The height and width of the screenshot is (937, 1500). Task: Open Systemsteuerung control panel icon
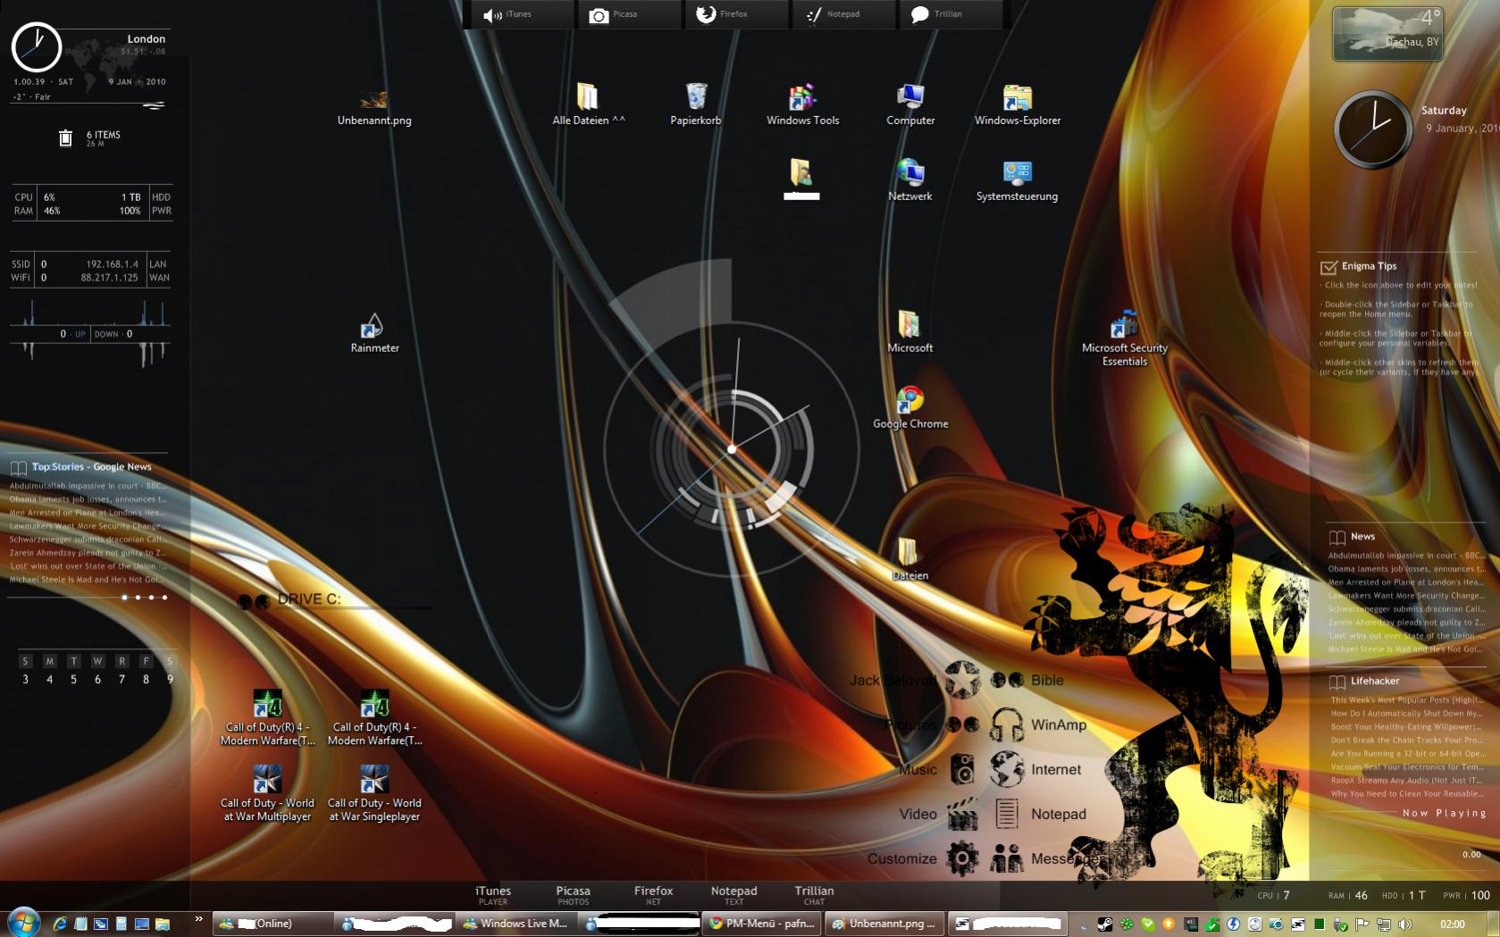pos(1017,180)
